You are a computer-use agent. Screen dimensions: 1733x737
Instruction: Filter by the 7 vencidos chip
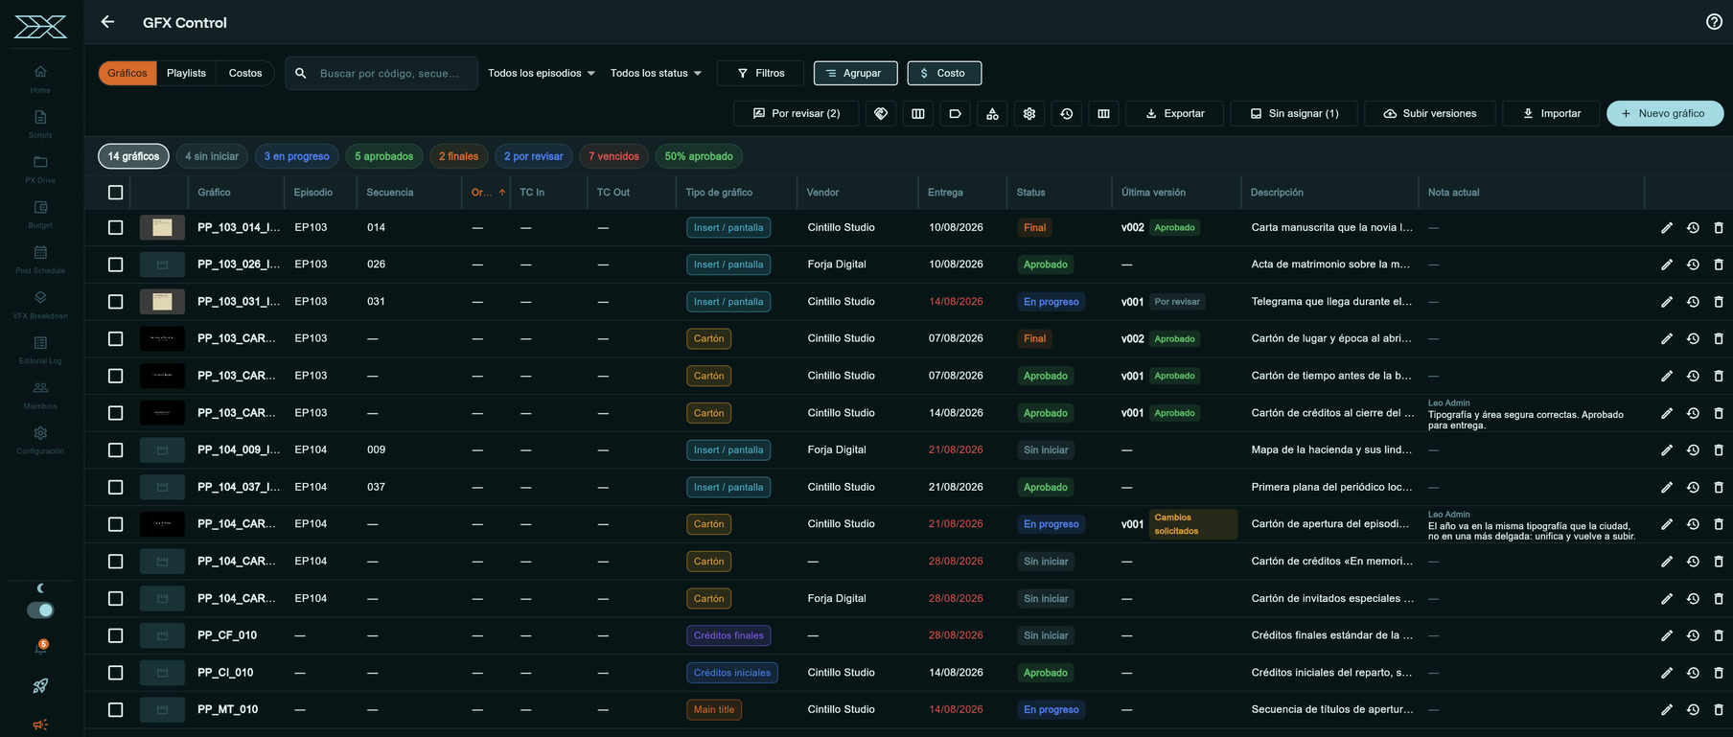click(613, 156)
